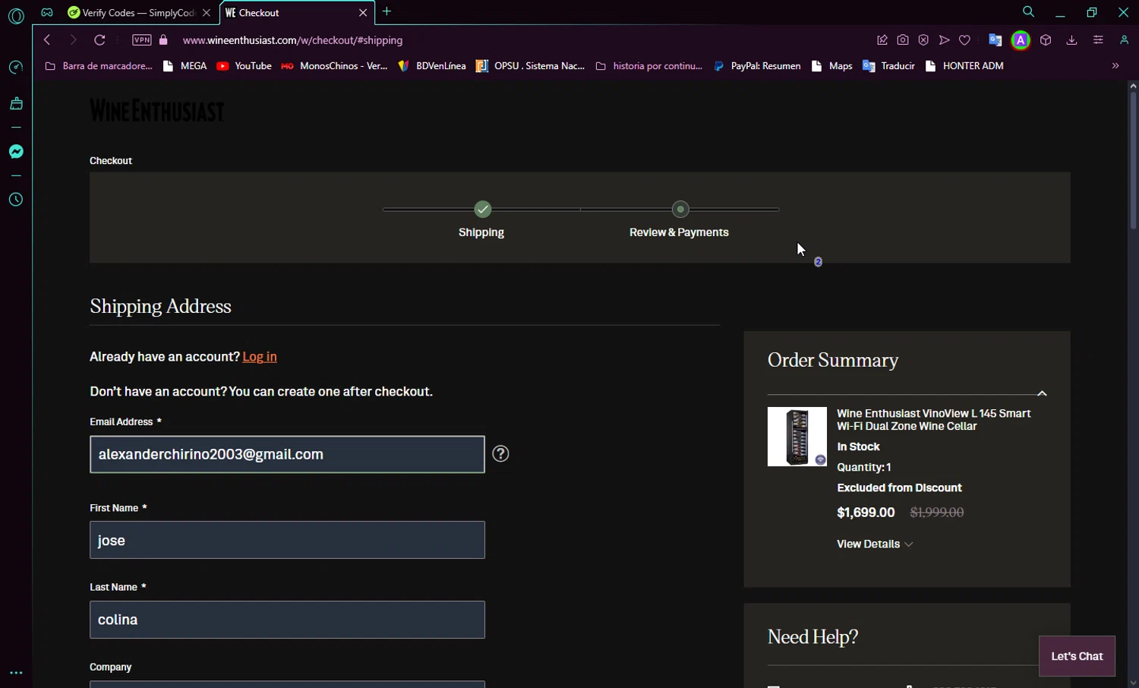Open the downloads arrow icon

[x=1072, y=40]
